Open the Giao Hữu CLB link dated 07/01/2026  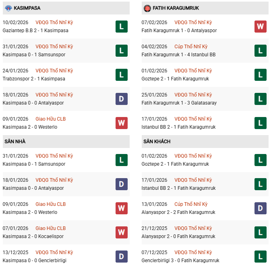tap(50, 228)
